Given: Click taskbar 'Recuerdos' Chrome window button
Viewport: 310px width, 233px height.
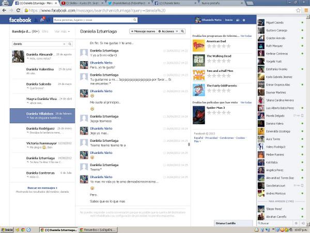Looking at the screenshot, I should tap(98, 230).
